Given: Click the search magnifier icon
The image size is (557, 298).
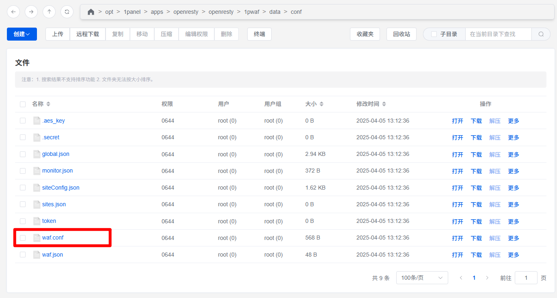Looking at the screenshot, I should [x=541, y=34].
